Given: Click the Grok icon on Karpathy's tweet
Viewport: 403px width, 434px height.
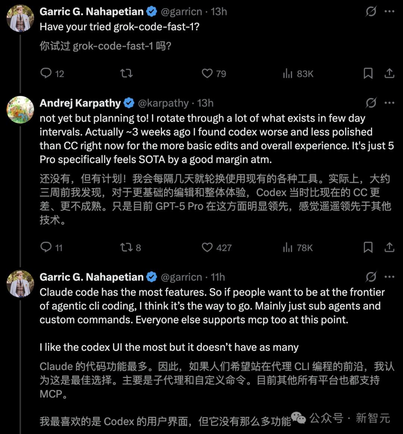Looking at the screenshot, I should (x=371, y=103).
